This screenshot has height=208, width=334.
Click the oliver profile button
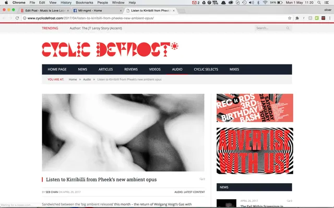pyautogui.click(x=328, y=10)
